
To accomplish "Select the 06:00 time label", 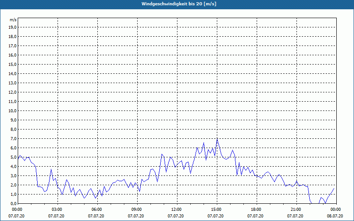I will [x=97, y=210].
